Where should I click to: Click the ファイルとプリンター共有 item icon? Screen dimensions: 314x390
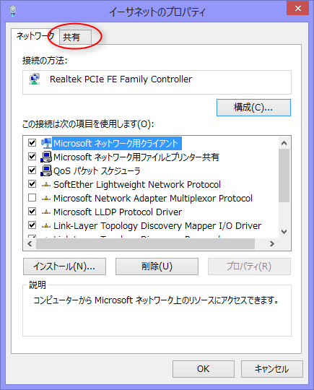(46, 157)
